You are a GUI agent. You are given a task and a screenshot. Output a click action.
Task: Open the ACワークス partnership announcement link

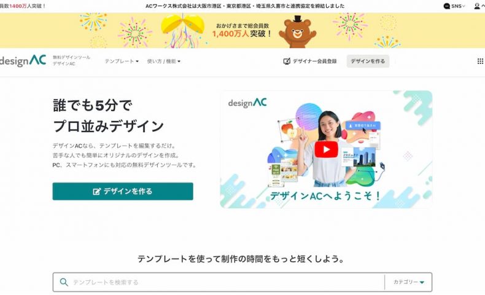click(x=245, y=6)
